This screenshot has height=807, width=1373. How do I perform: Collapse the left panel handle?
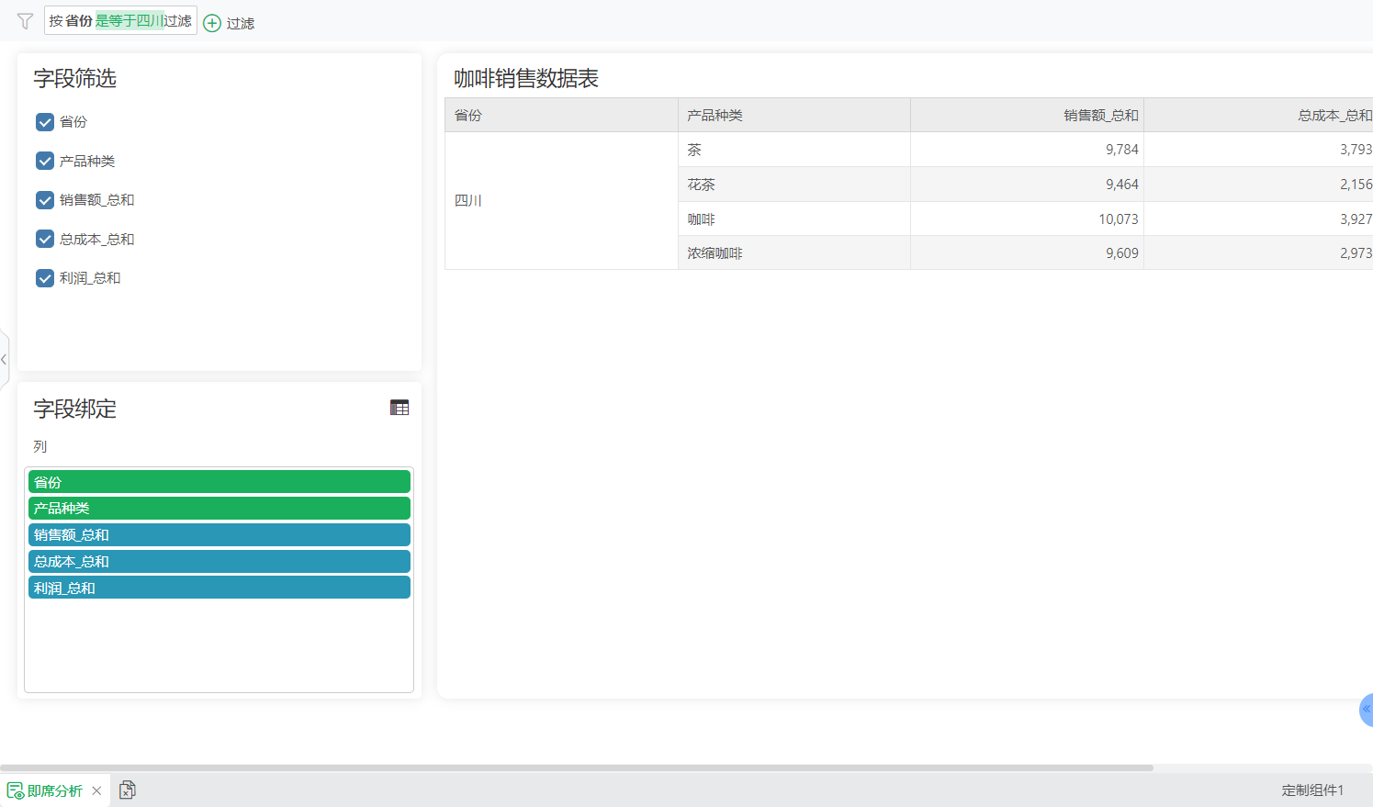tap(4, 360)
